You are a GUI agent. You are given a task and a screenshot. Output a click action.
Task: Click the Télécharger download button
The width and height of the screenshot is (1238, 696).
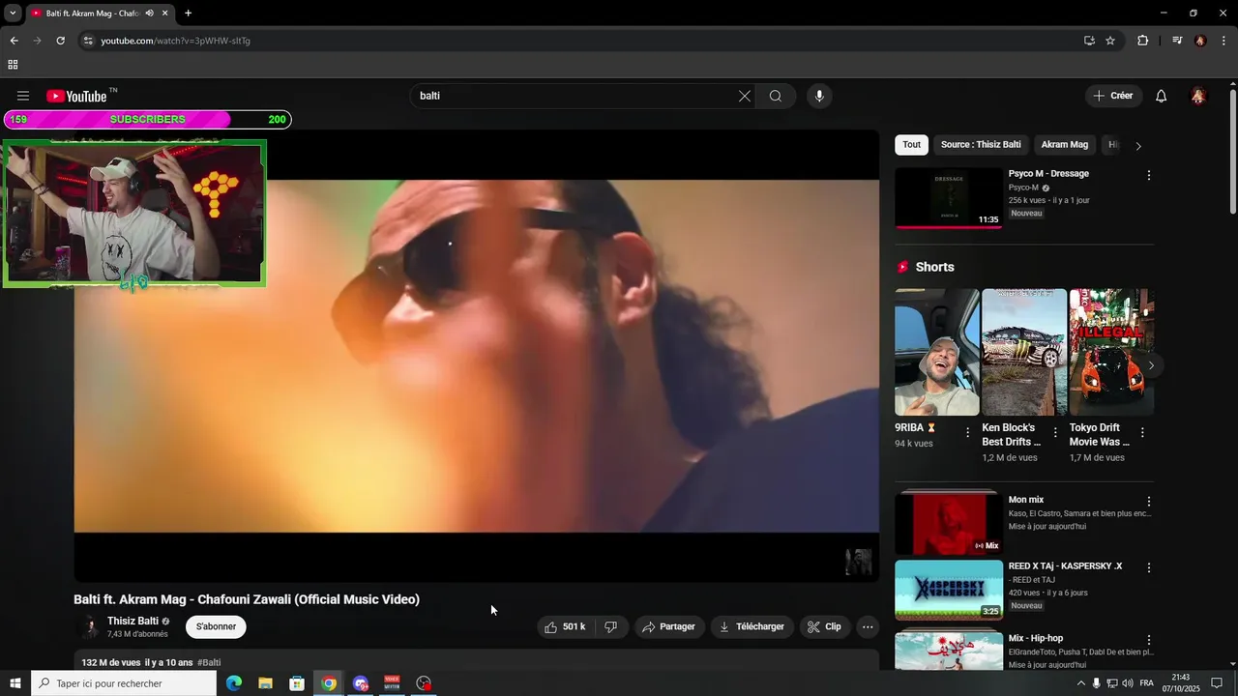click(x=752, y=626)
